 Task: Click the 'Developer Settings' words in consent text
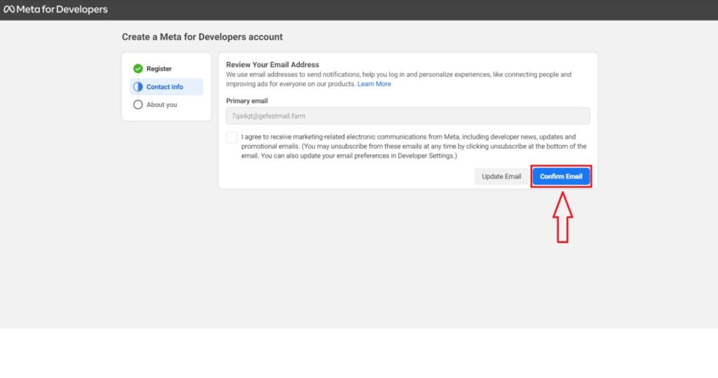[425, 156]
